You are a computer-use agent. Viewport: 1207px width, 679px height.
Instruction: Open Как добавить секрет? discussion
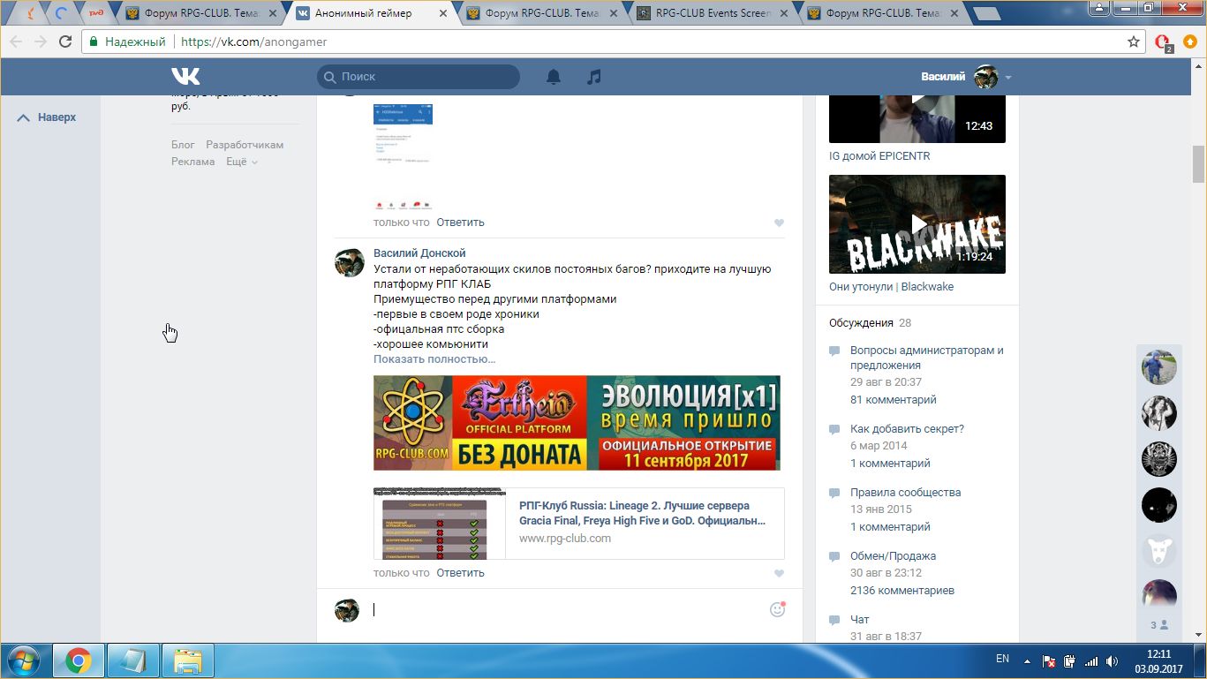[907, 429]
